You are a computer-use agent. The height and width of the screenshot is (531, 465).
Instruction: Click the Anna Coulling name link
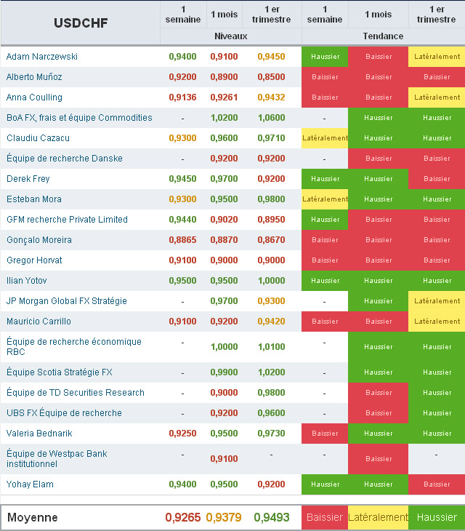point(34,97)
